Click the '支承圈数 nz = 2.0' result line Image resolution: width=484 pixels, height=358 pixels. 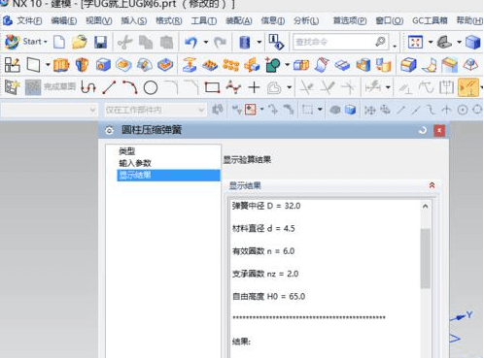[x=265, y=274]
